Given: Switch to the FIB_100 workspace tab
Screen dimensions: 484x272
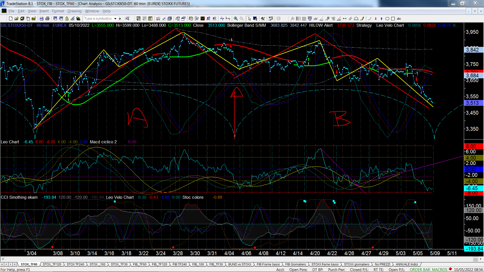Looking at the screenshot, I should pos(198,264).
